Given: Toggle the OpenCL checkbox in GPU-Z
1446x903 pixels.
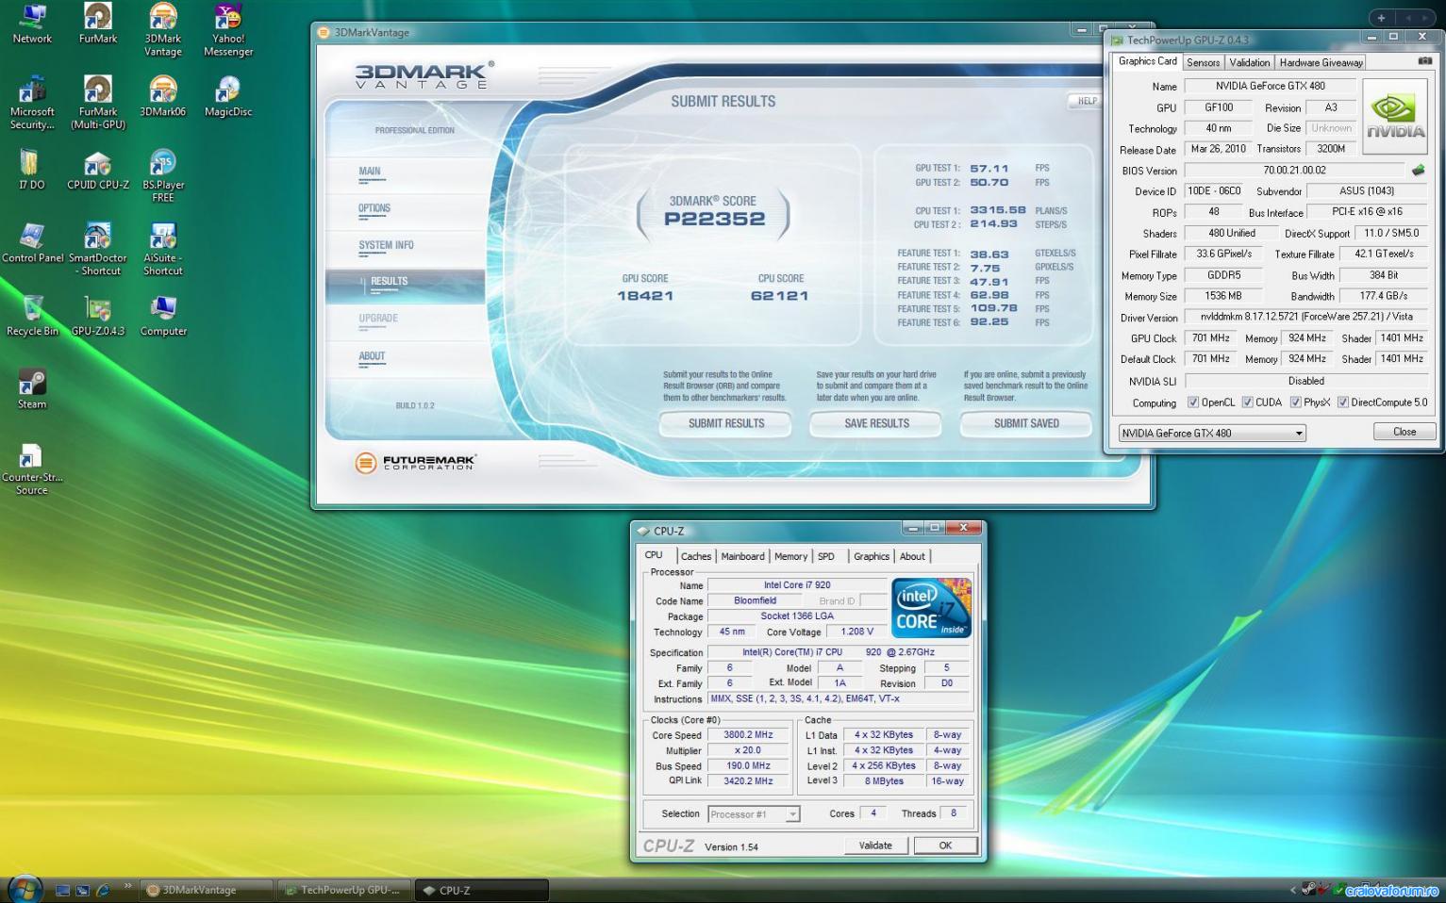Looking at the screenshot, I should click(1192, 402).
